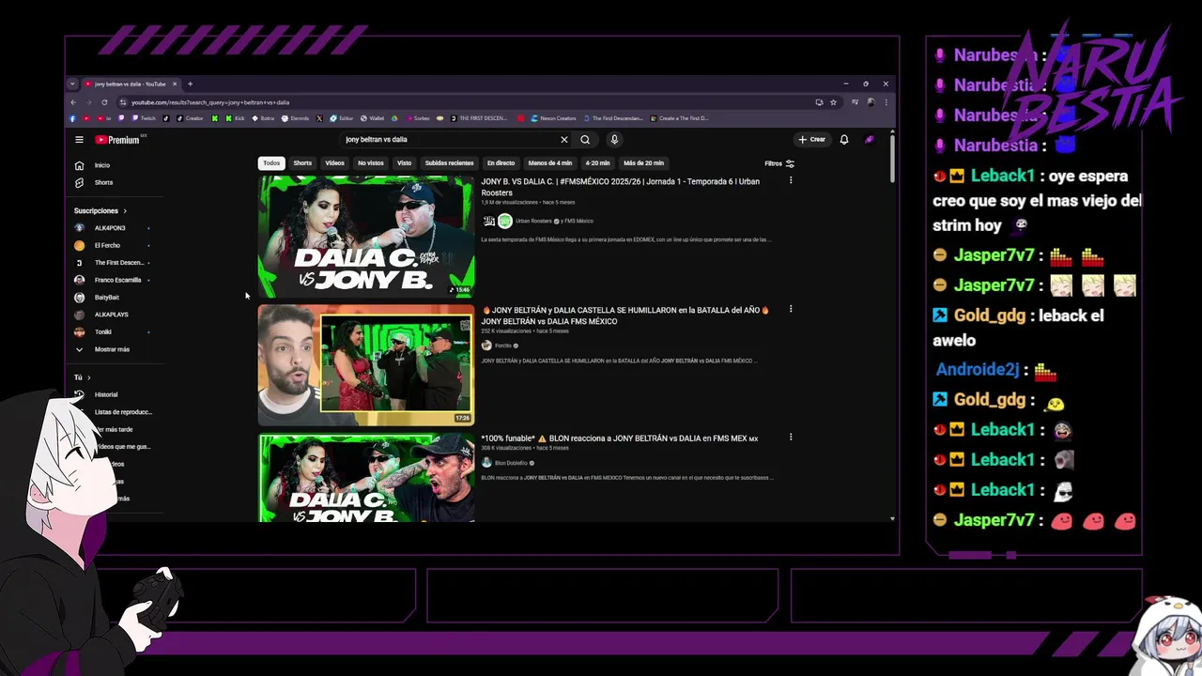Open a new browser tab

(x=190, y=84)
